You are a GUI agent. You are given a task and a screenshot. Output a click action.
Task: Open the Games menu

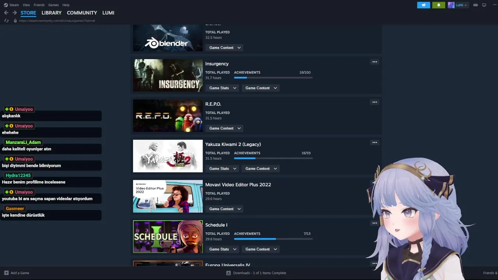53,5
